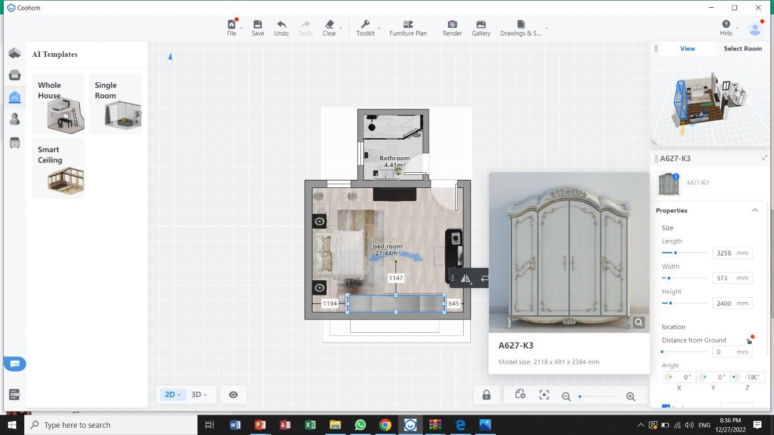Toggle the eye visibility button

[233, 395]
